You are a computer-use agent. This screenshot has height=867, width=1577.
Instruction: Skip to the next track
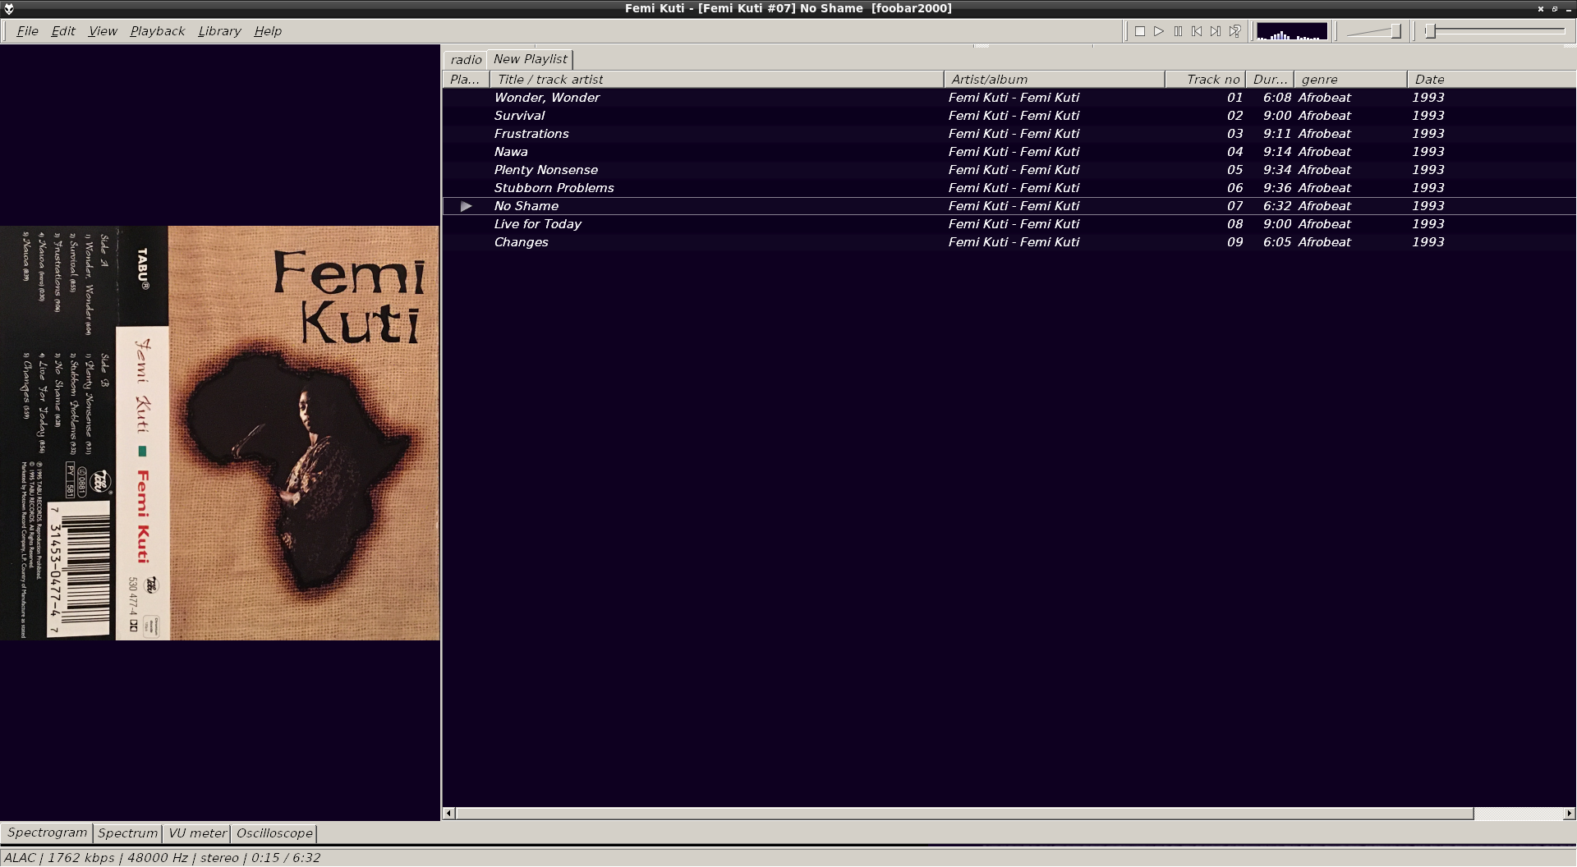(1216, 31)
